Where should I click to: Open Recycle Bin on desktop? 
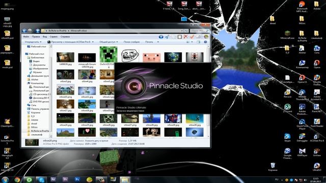[x=273, y=167]
